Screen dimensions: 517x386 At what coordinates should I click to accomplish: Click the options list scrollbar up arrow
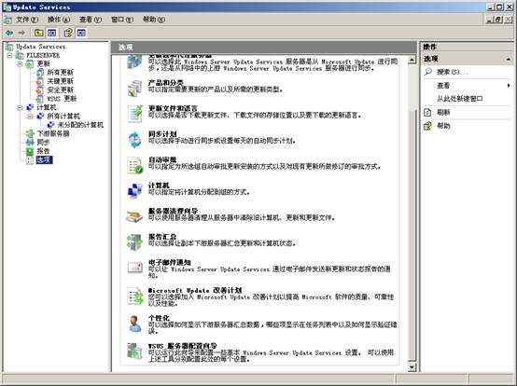tap(412, 60)
